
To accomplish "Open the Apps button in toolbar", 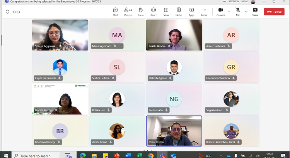I will click(x=191, y=12).
